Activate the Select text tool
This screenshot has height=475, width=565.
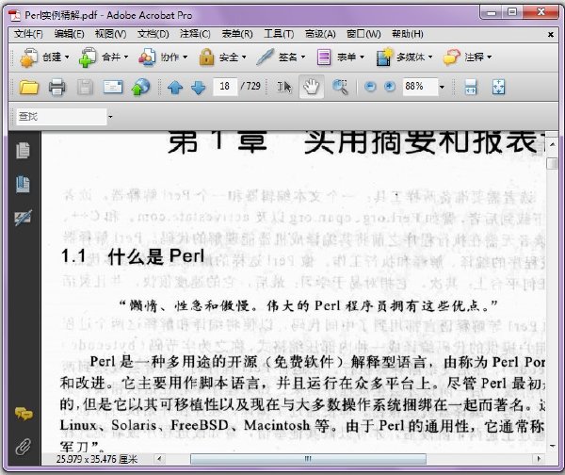pos(284,87)
